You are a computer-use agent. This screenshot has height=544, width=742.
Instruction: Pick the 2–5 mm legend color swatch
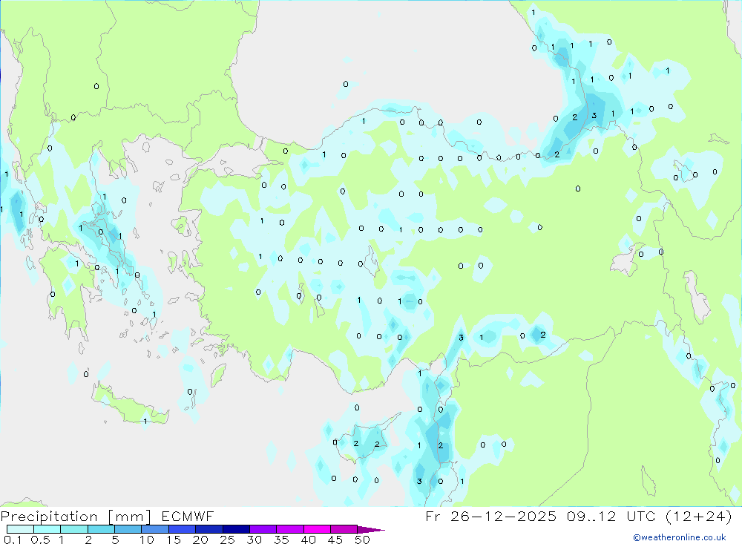click(101, 529)
